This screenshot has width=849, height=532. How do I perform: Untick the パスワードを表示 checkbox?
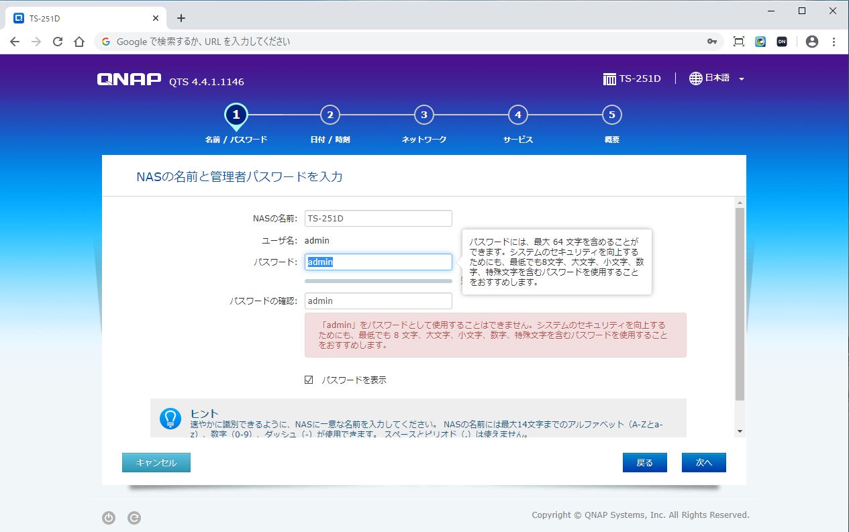click(x=309, y=380)
